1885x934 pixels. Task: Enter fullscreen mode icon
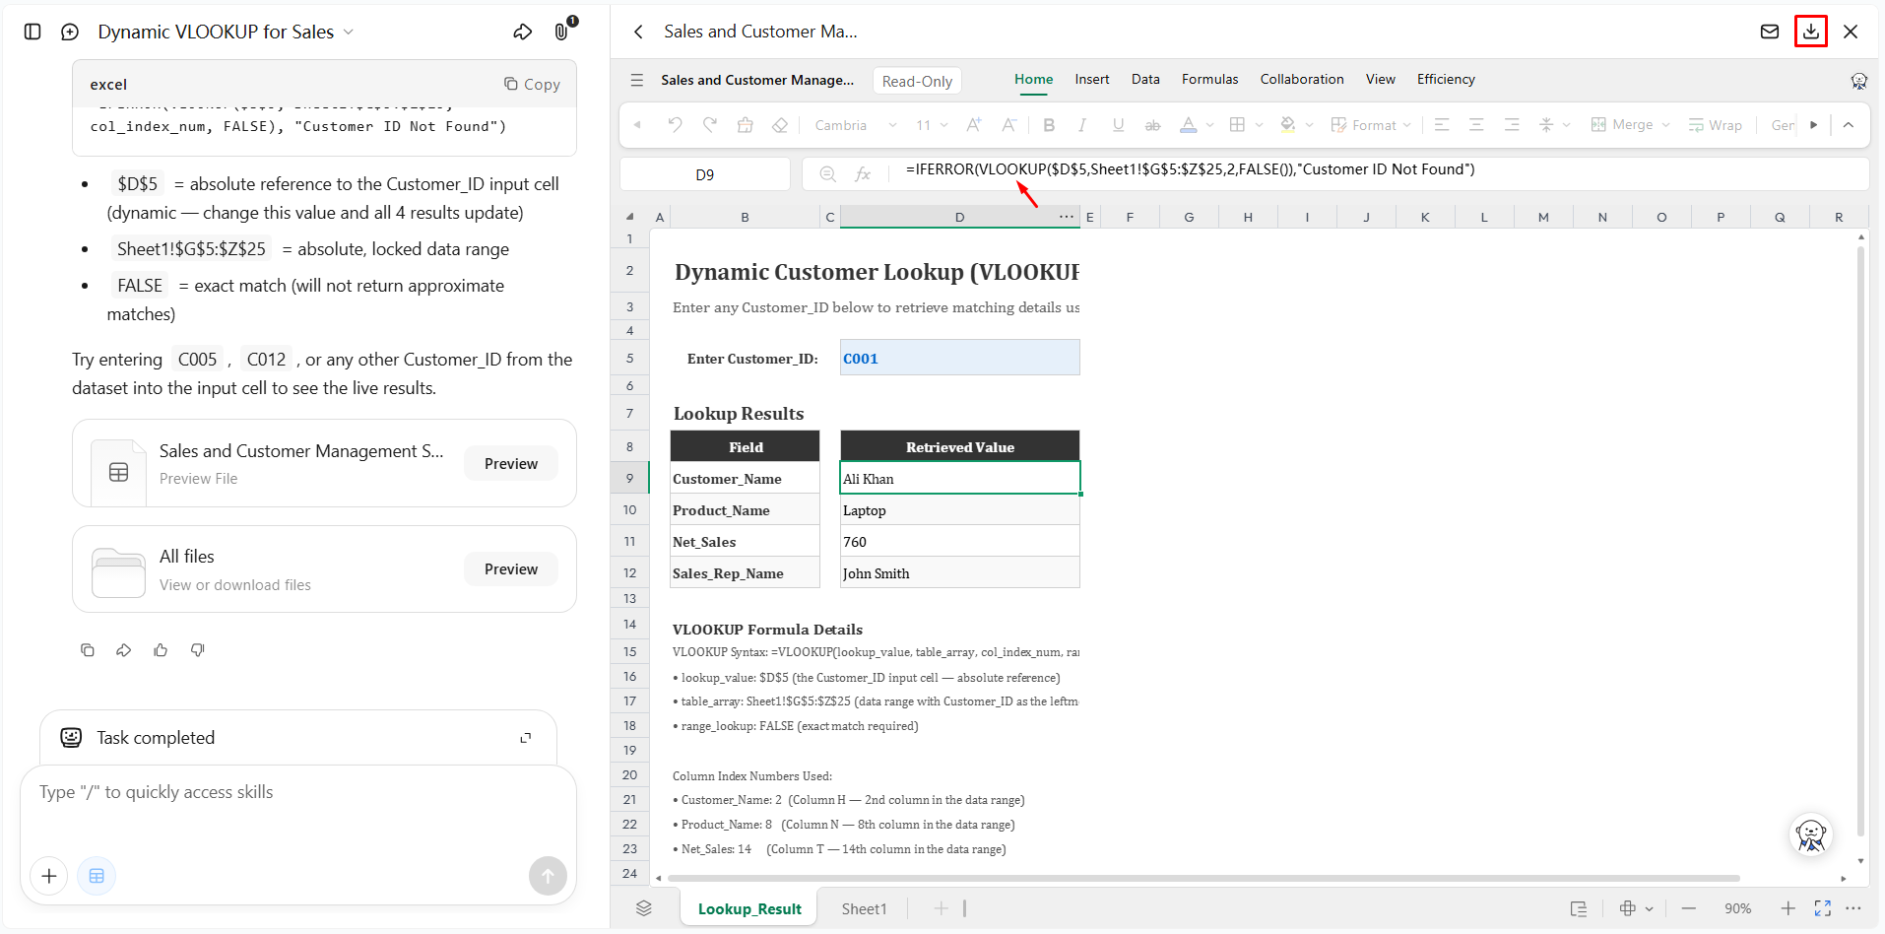1822,908
